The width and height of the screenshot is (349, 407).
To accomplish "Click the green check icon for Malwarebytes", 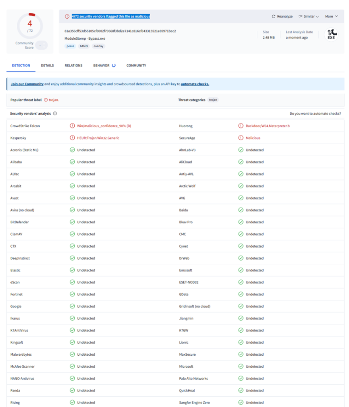I will (x=72, y=354).
